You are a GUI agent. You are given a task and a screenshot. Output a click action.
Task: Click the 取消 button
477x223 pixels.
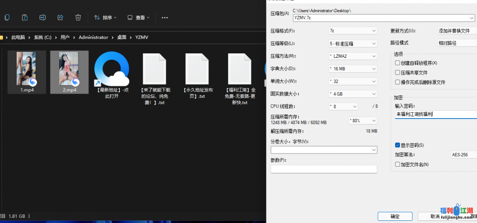(x=435, y=216)
